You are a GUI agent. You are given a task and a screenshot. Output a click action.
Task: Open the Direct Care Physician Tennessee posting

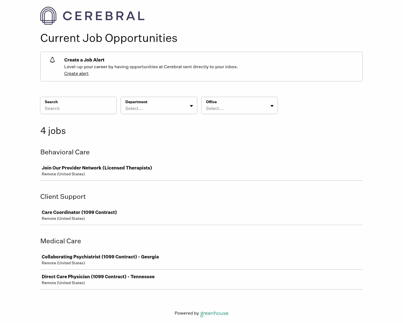[x=98, y=277]
